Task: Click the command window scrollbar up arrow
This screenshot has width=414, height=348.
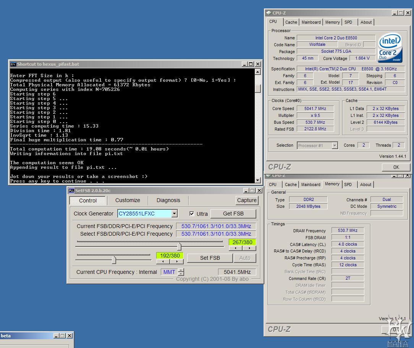Action: click(x=258, y=72)
